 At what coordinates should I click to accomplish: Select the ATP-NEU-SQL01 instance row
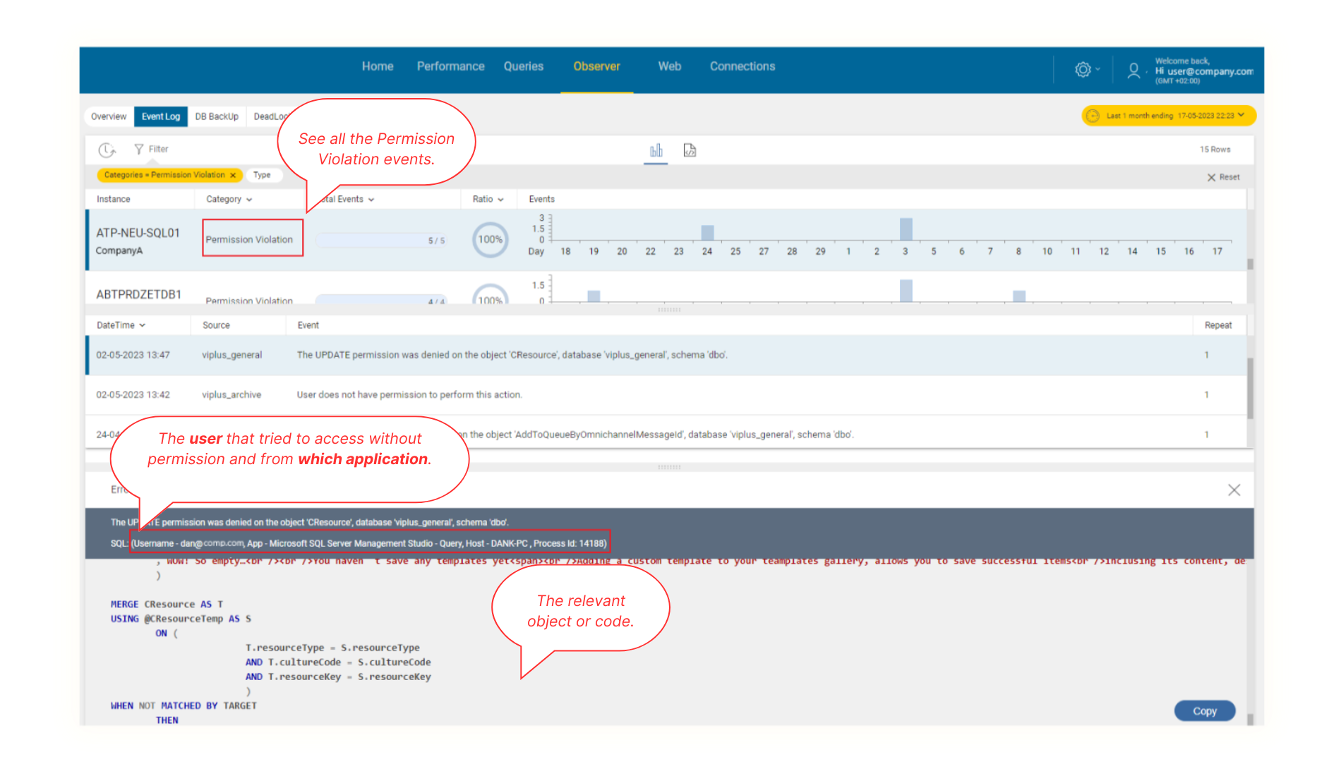pos(666,240)
